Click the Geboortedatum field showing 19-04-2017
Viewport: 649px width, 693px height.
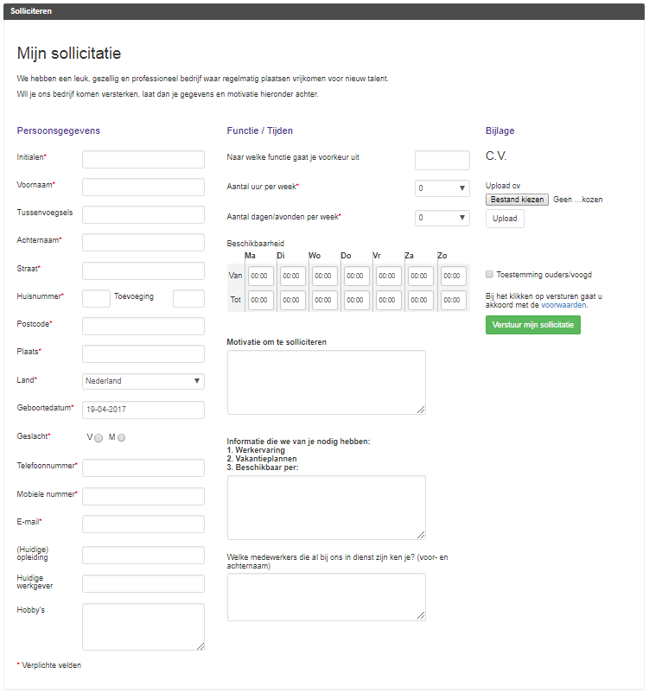[143, 410]
